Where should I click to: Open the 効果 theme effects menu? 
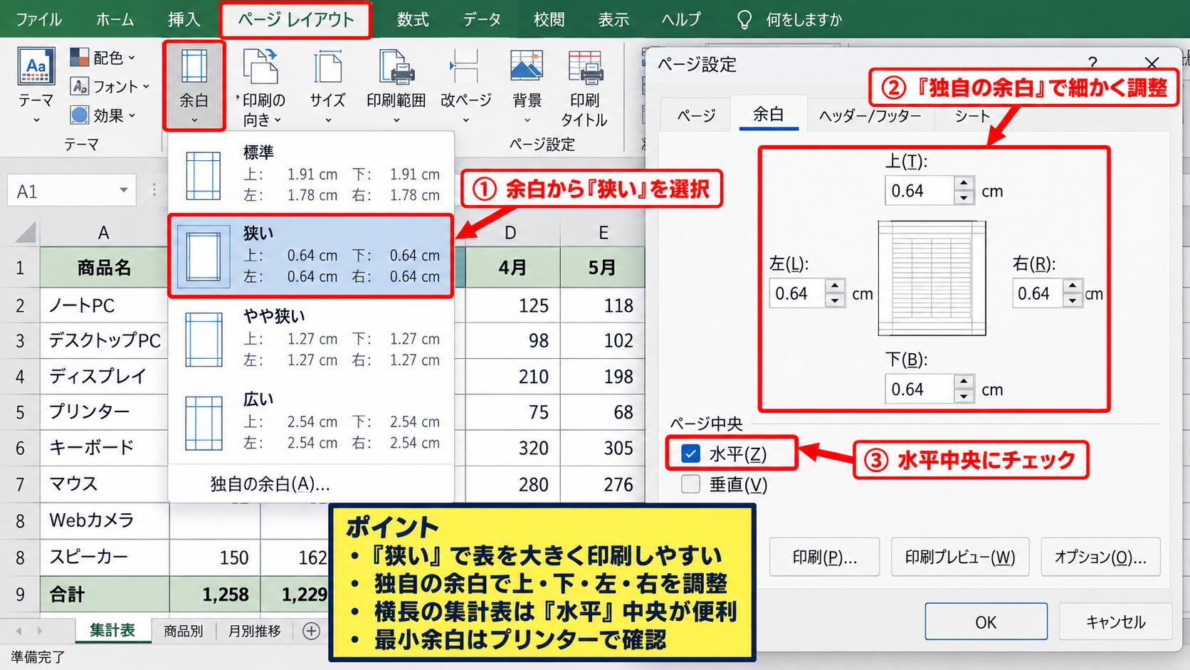[x=102, y=115]
